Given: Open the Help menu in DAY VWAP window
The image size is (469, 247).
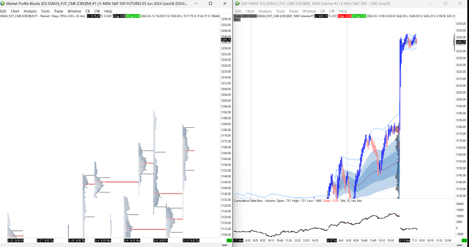Looking at the screenshot, I should (343, 11).
